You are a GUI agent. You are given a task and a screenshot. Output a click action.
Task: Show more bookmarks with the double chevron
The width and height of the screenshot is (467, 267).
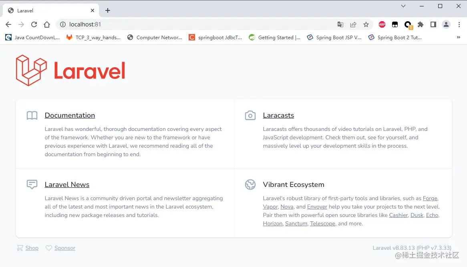pyautogui.click(x=458, y=37)
